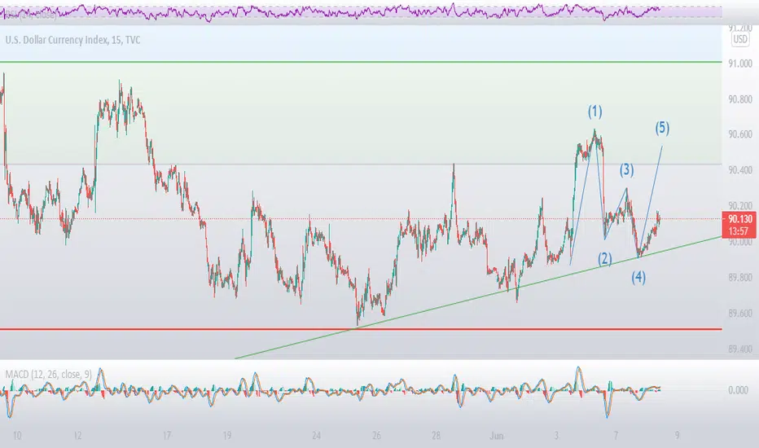Click the 90.400 price axis label
The height and width of the screenshot is (448, 759).
740,170
